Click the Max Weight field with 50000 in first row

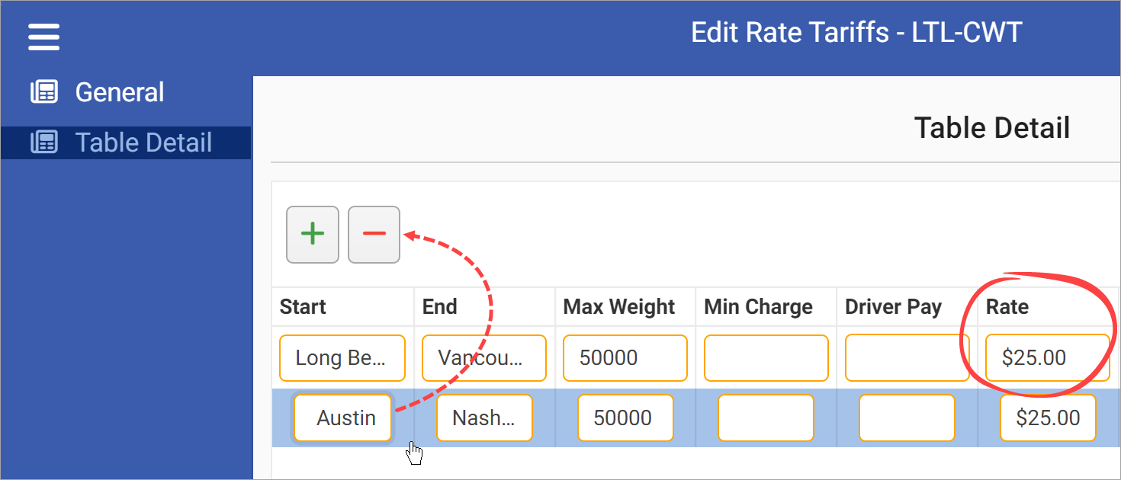coord(625,357)
